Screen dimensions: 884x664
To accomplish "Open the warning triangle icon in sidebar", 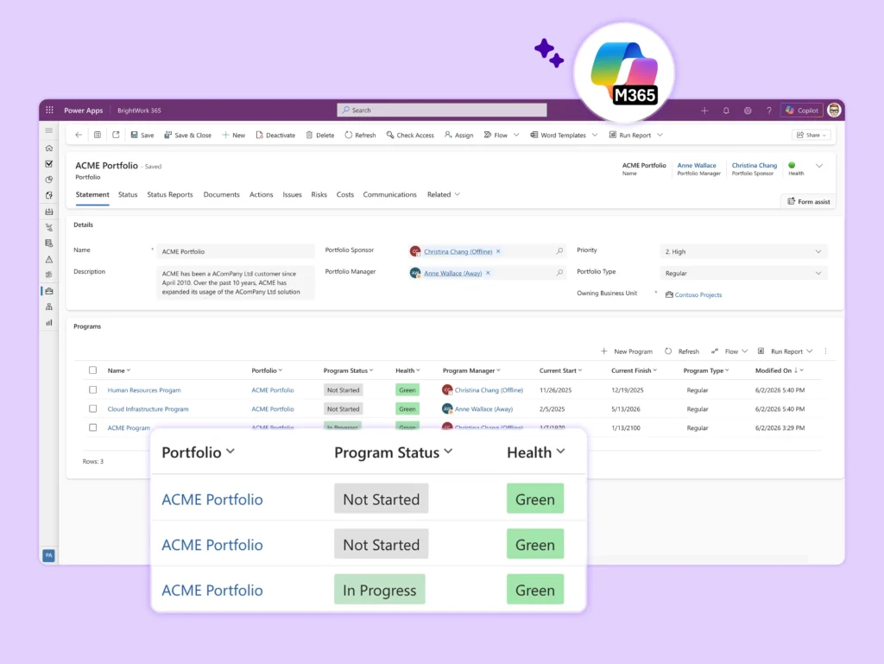I will (x=49, y=259).
